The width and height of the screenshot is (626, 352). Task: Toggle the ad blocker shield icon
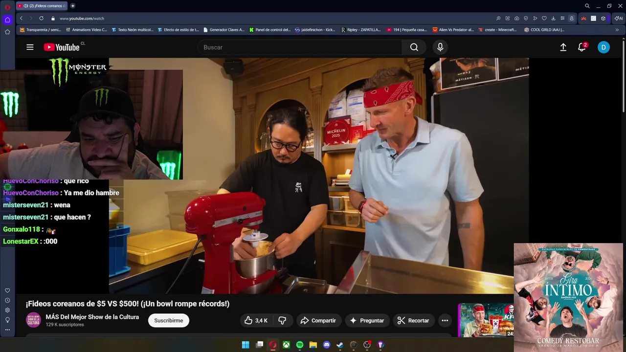(x=526, y=19)
